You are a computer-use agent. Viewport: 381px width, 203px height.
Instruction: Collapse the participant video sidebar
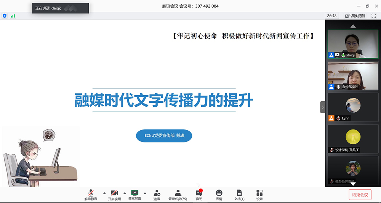pos(322,107)
